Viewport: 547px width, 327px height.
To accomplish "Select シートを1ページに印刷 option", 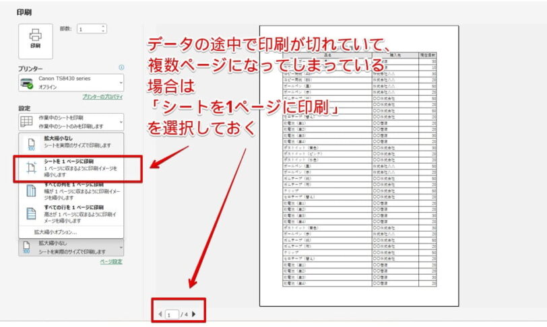I will (x=71, y=168).
